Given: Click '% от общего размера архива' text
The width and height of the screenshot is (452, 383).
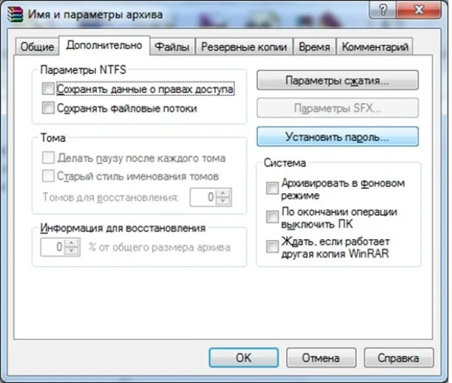Looking at the screenshot, I should (x=160, y=247).
